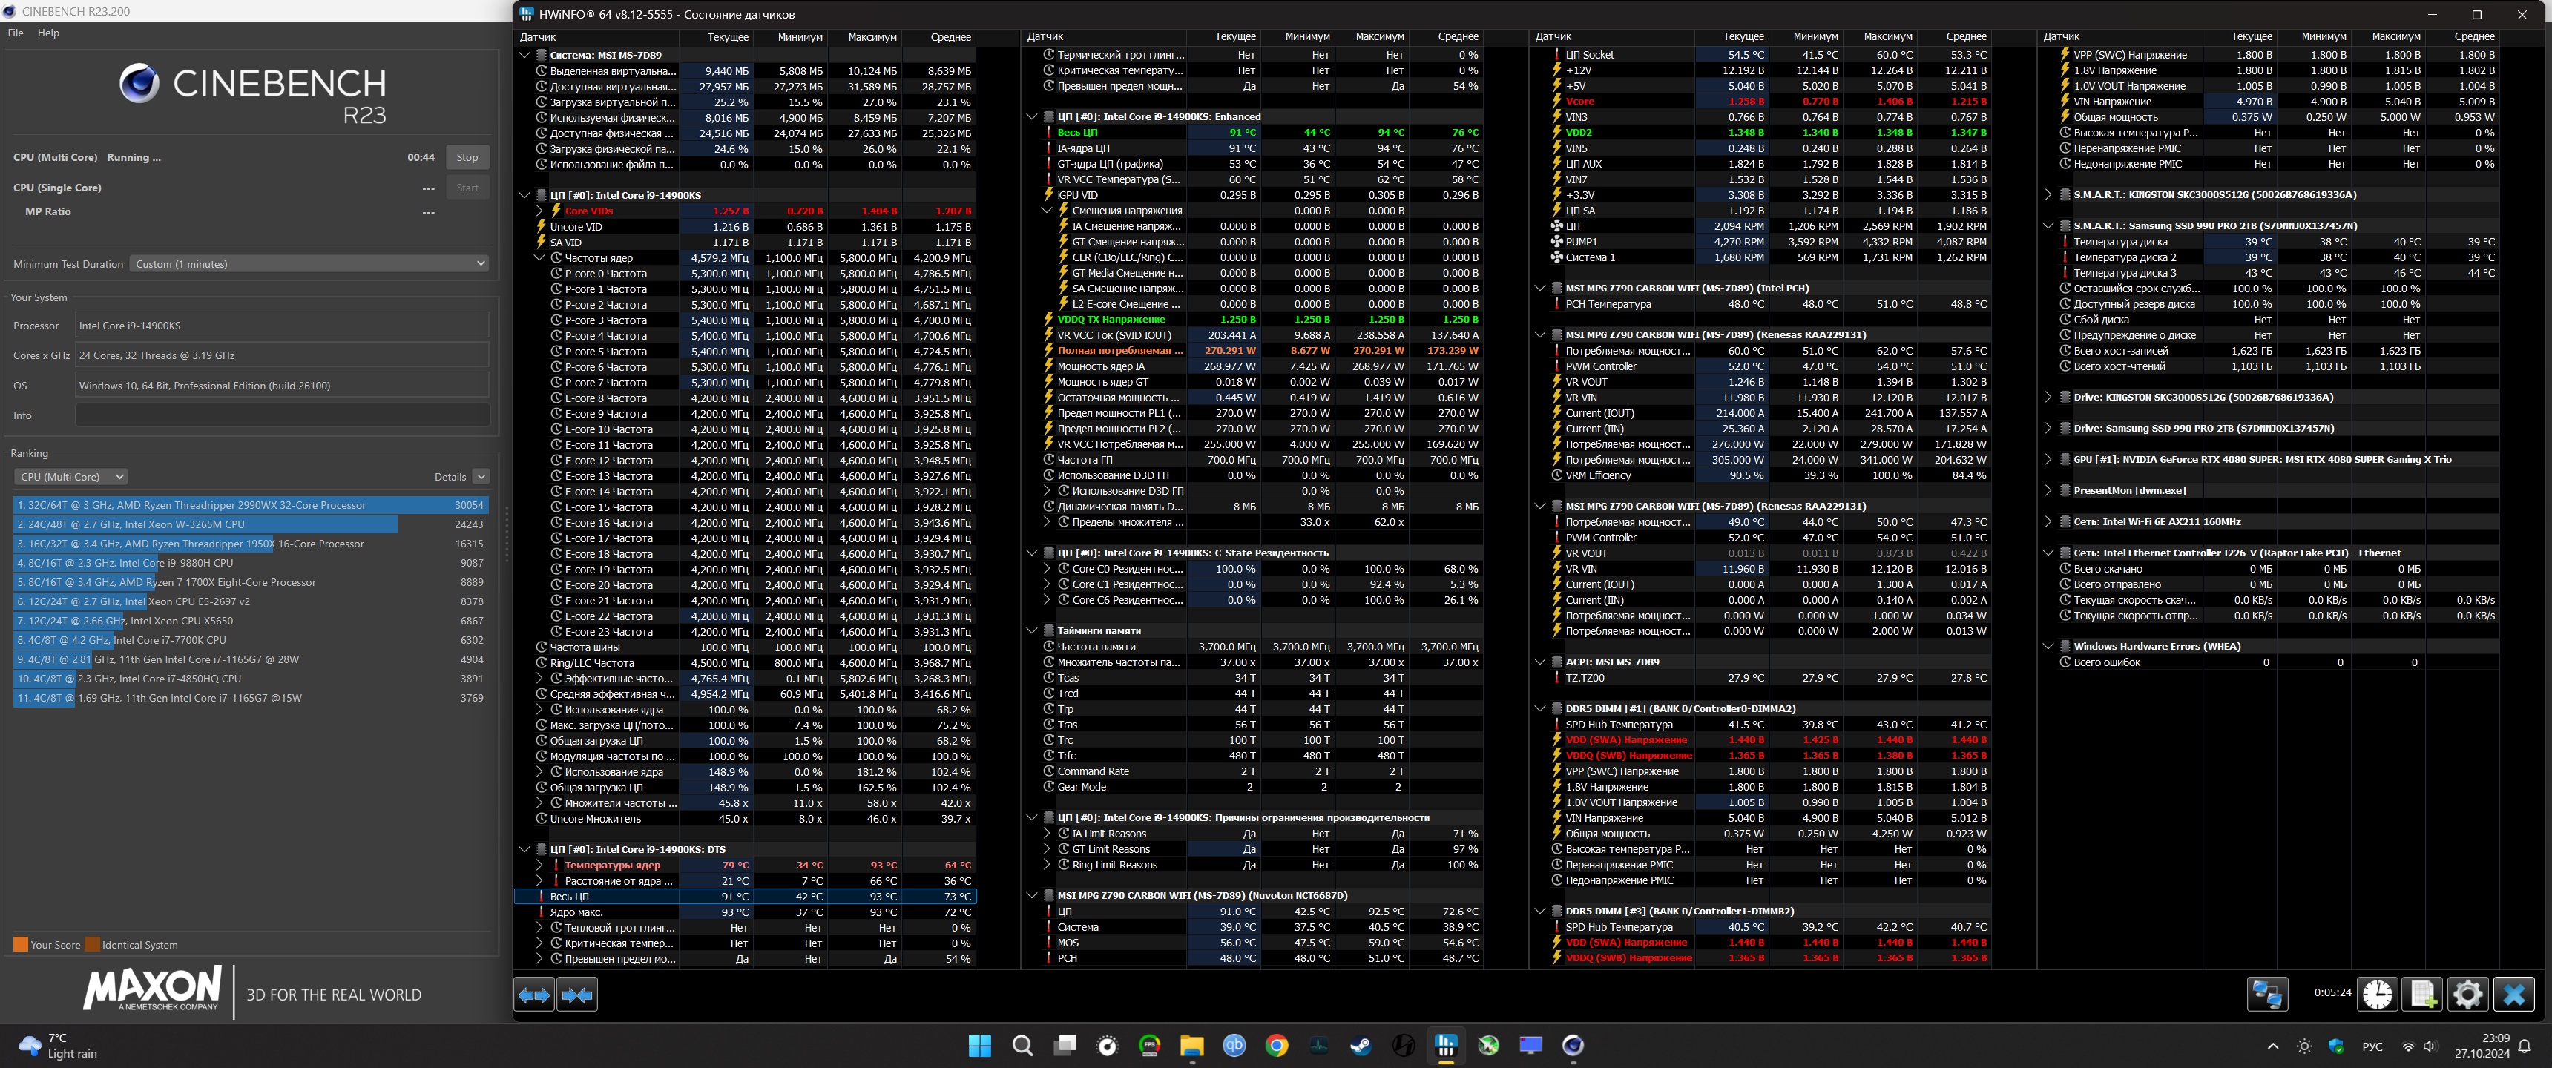Viewport: 2552px width, 1068px height.
Task: Open the Cinebench Help menu
Action: click(x=48, y=33)
